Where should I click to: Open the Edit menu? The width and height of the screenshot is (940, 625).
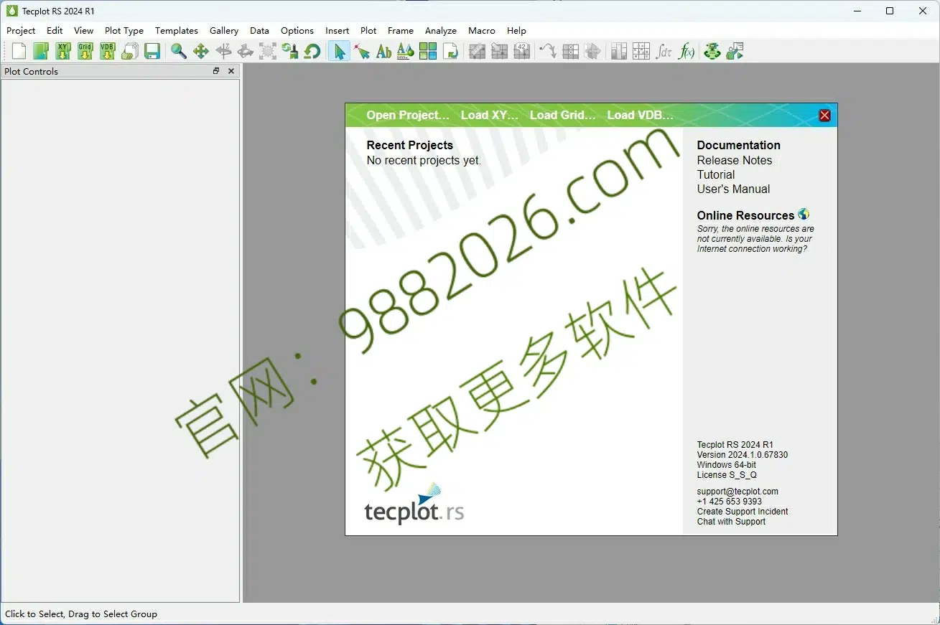click(x=55, y=30)
